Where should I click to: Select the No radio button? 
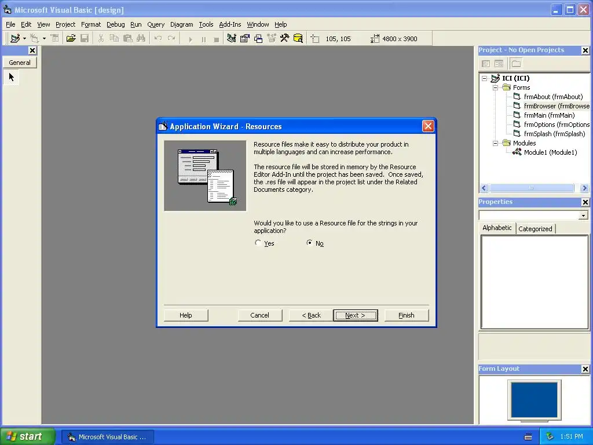(309, 243)
